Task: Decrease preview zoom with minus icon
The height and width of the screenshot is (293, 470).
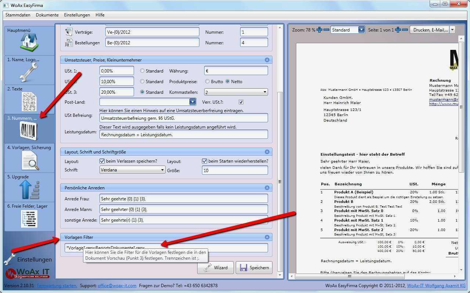Action: [326, 30]
